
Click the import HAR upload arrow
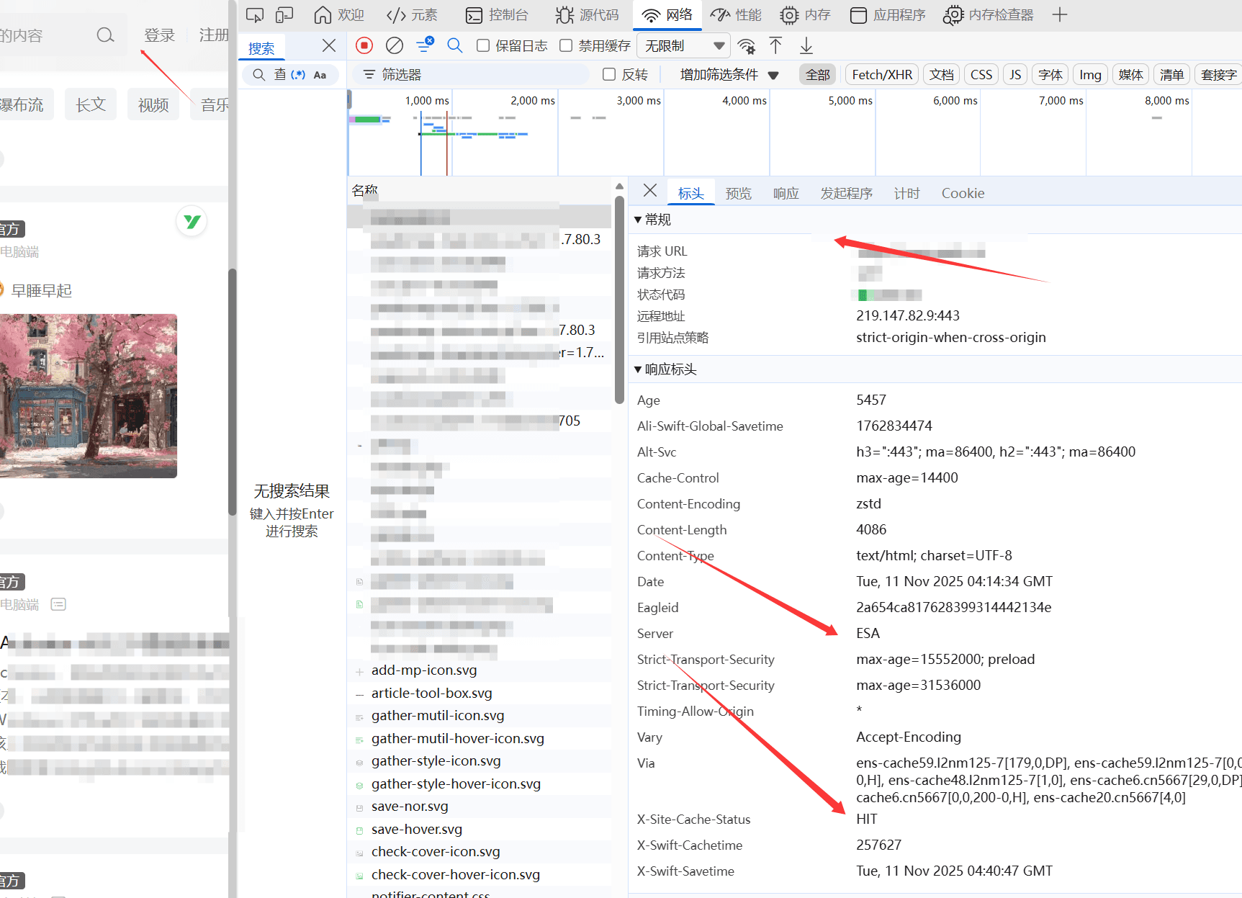pyautogui.click(x=775, y=46)
